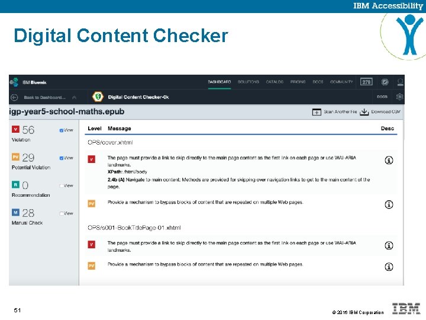Toggle the Potential Violation View checkbox
The width and height of the screenshot is (426, 320).
pyautogui.click(x=62, y=158)
